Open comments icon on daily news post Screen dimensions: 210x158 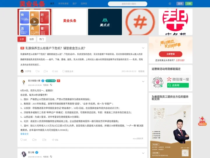[x=34, y=140]
